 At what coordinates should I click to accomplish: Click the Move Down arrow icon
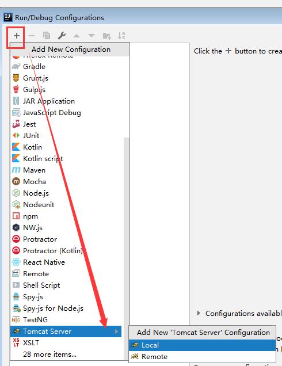coord(92,36)
